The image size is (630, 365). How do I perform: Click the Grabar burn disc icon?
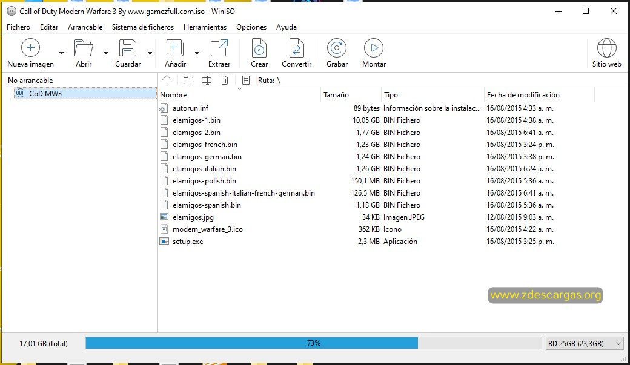click(x=337, y=48)
